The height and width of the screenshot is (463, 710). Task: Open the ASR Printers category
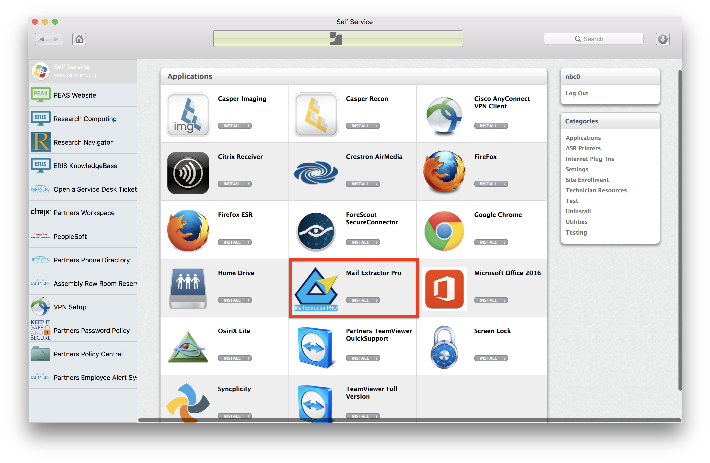[x=583, y=148]
